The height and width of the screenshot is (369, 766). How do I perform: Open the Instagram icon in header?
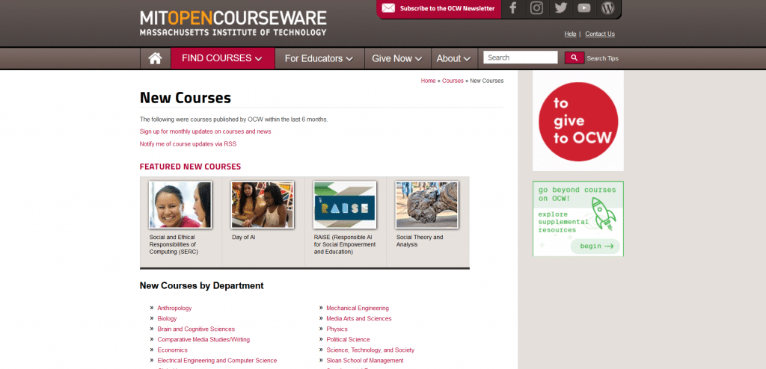click(536, 7)
